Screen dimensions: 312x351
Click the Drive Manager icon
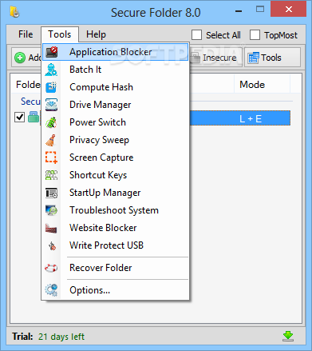click(51, 105)
